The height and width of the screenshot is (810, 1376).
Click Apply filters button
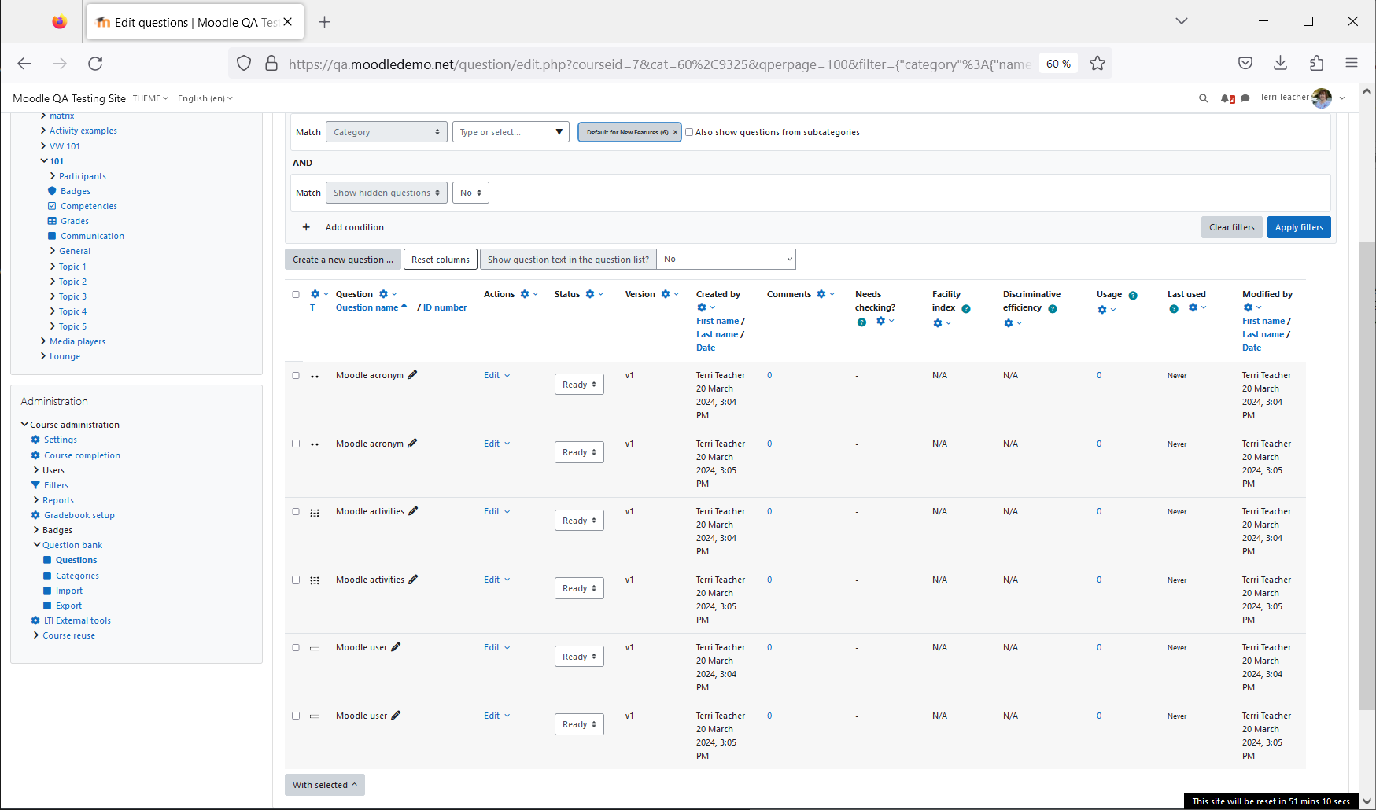pos(1299,227)
